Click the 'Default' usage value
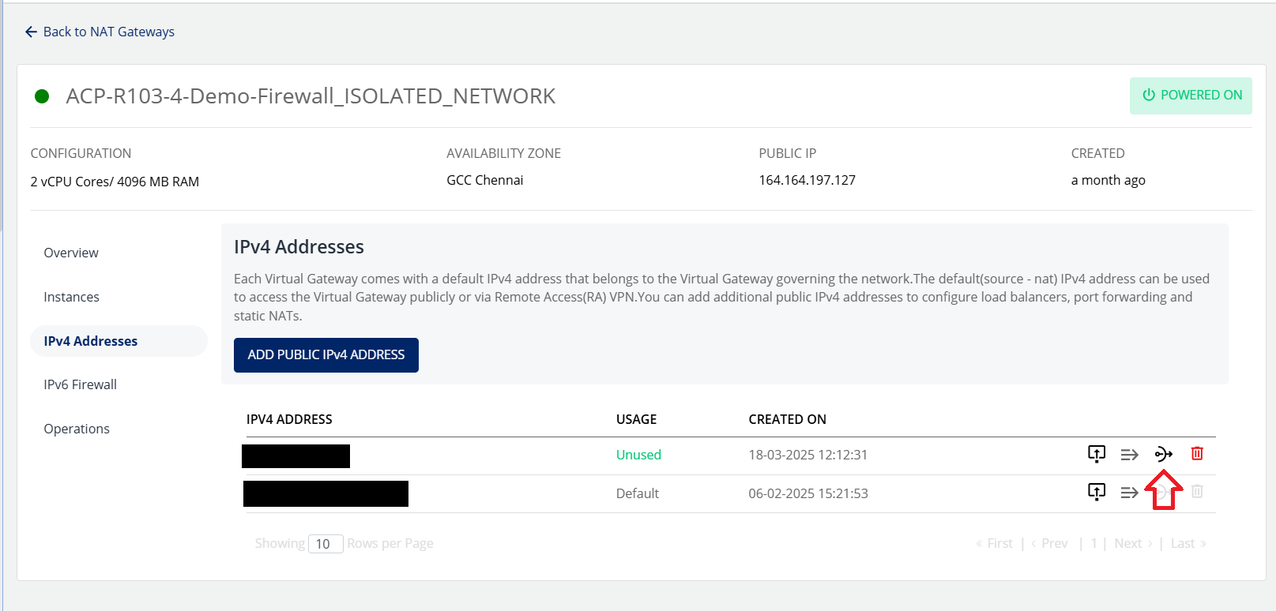1276x611 pixels. click(638, 493)
